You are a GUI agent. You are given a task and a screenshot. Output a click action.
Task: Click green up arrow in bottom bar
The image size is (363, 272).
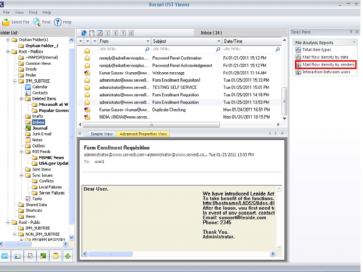68,256
